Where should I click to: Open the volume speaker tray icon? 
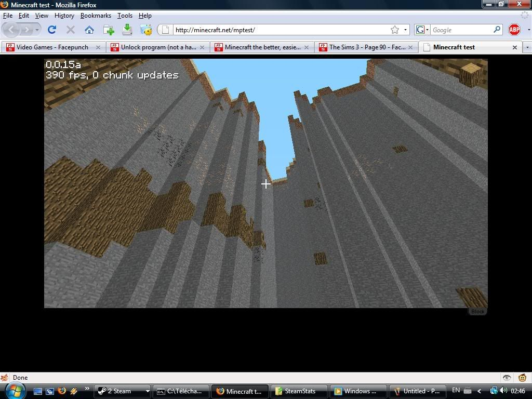tap(503, 391)
